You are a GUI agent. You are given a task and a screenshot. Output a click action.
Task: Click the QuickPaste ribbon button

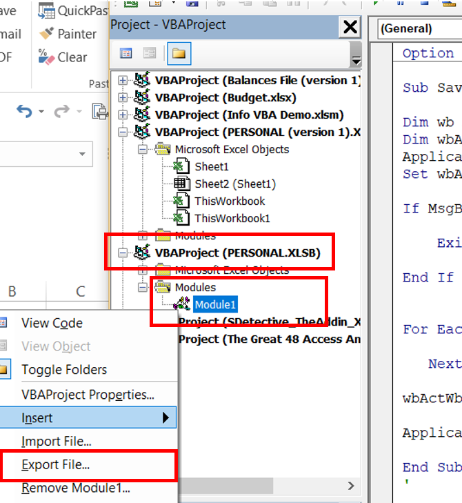click(73, 11)
